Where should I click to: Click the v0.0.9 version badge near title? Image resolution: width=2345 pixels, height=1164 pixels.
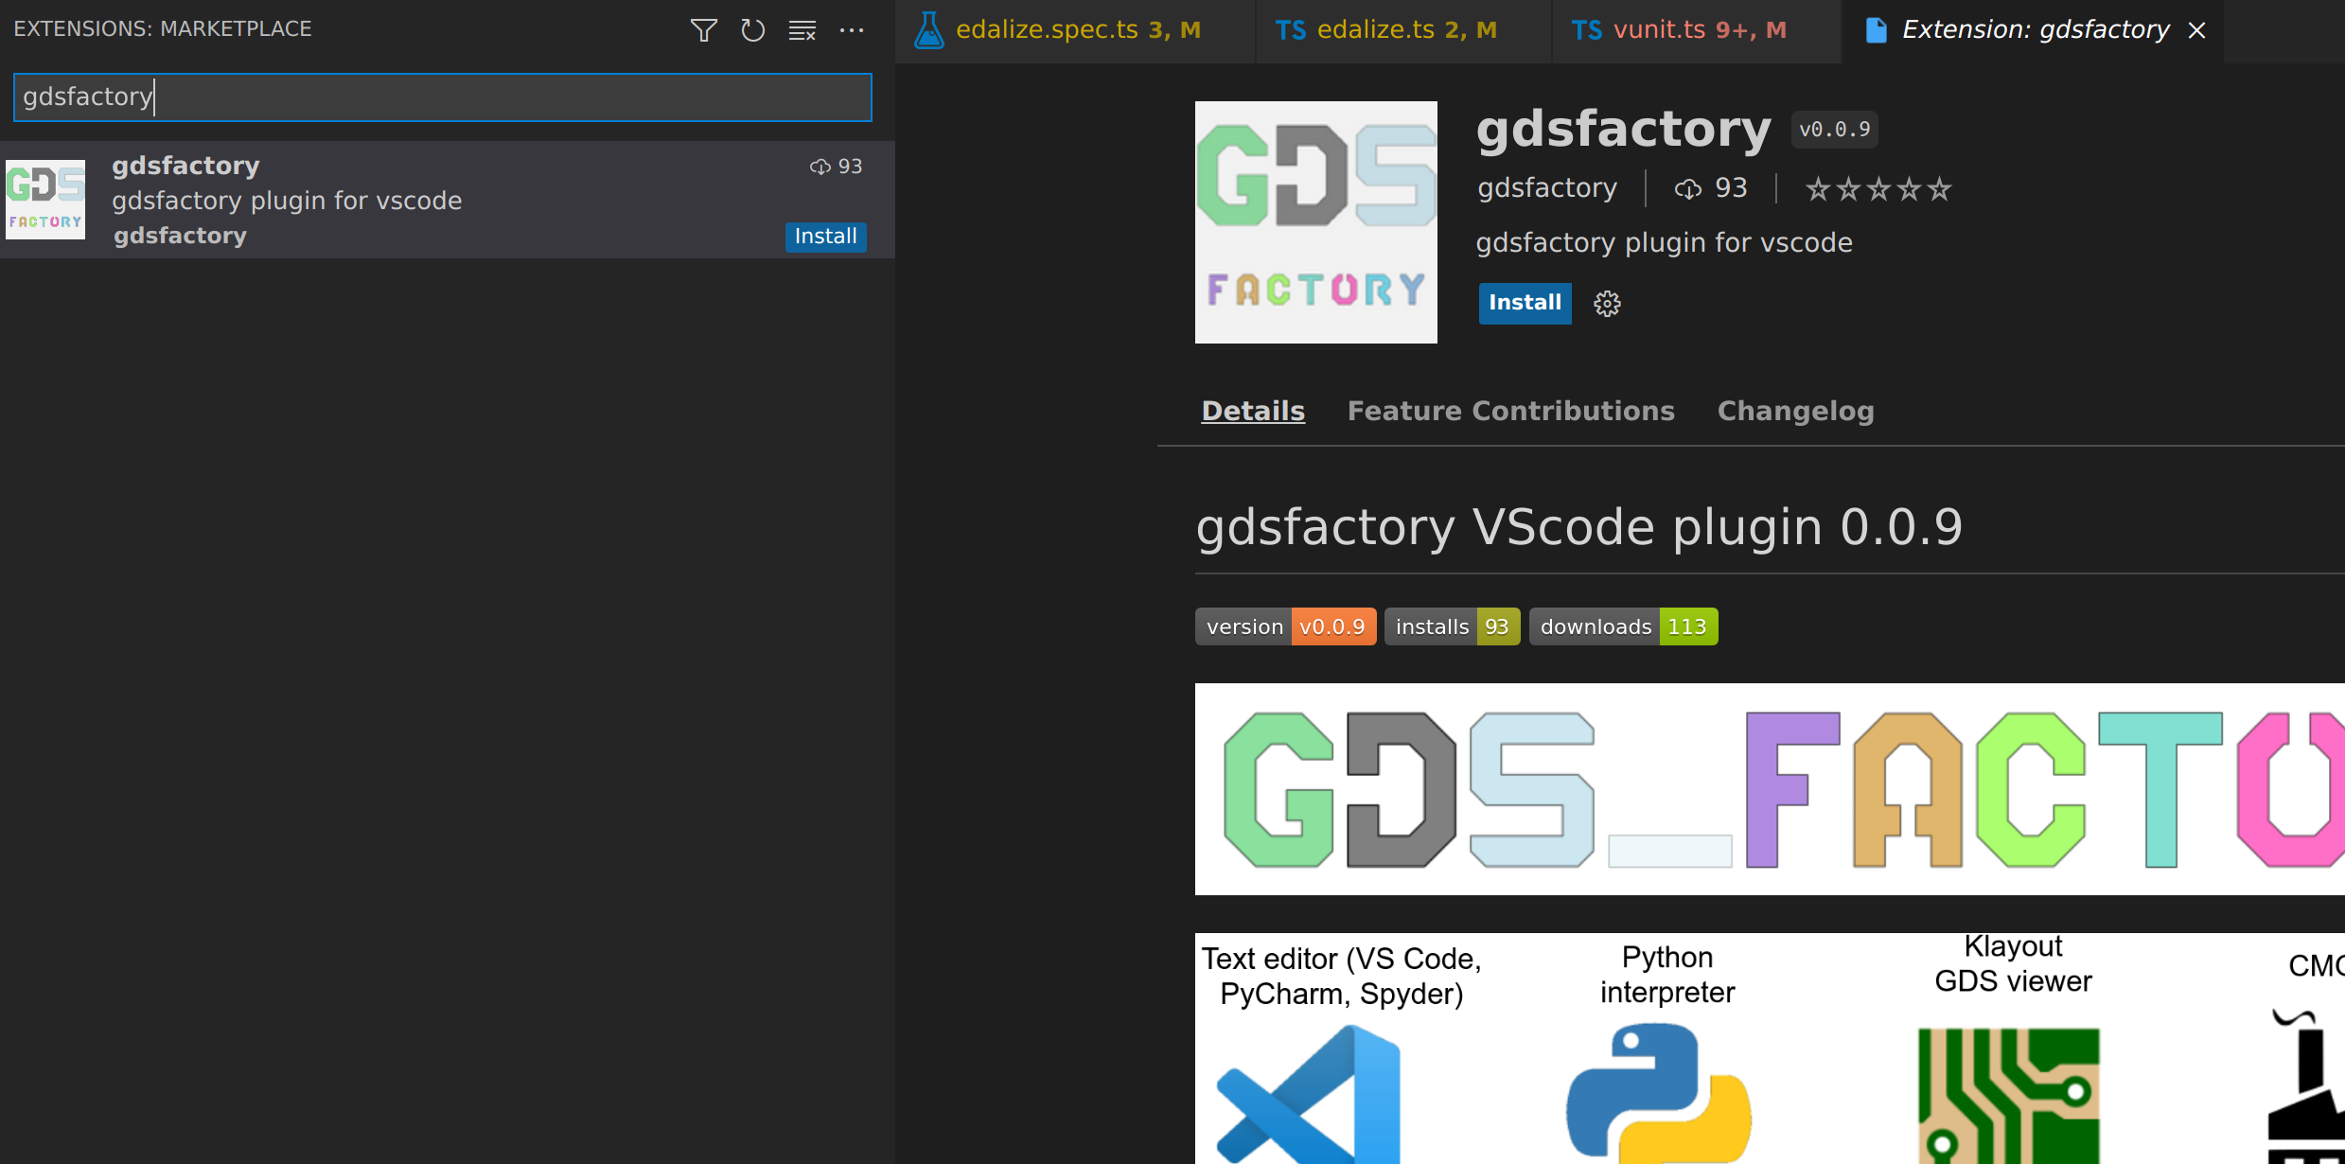tap(1834, 130)
